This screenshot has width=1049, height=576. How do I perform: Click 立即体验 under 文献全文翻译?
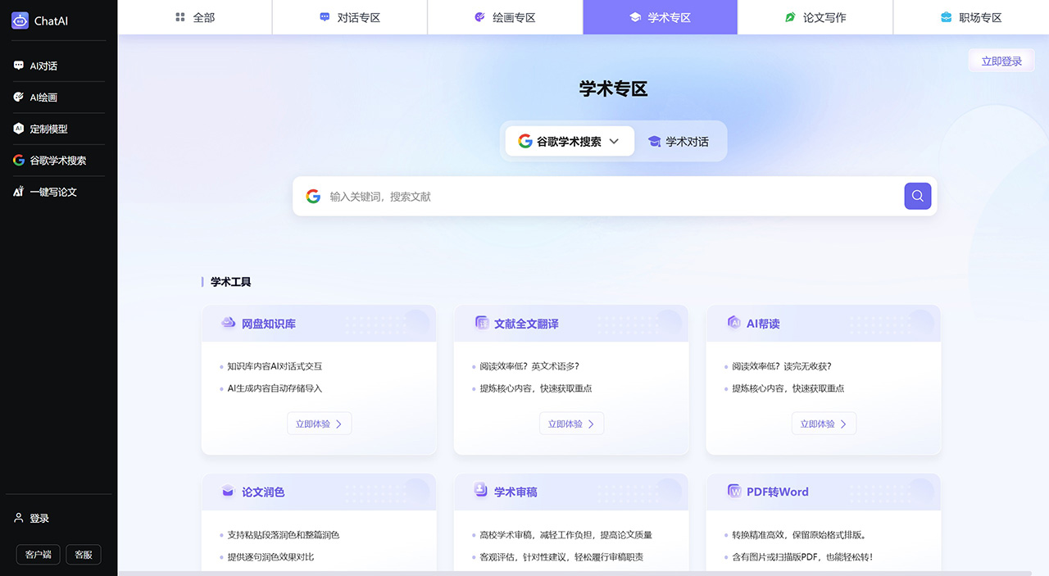click(x=571, y=423)
